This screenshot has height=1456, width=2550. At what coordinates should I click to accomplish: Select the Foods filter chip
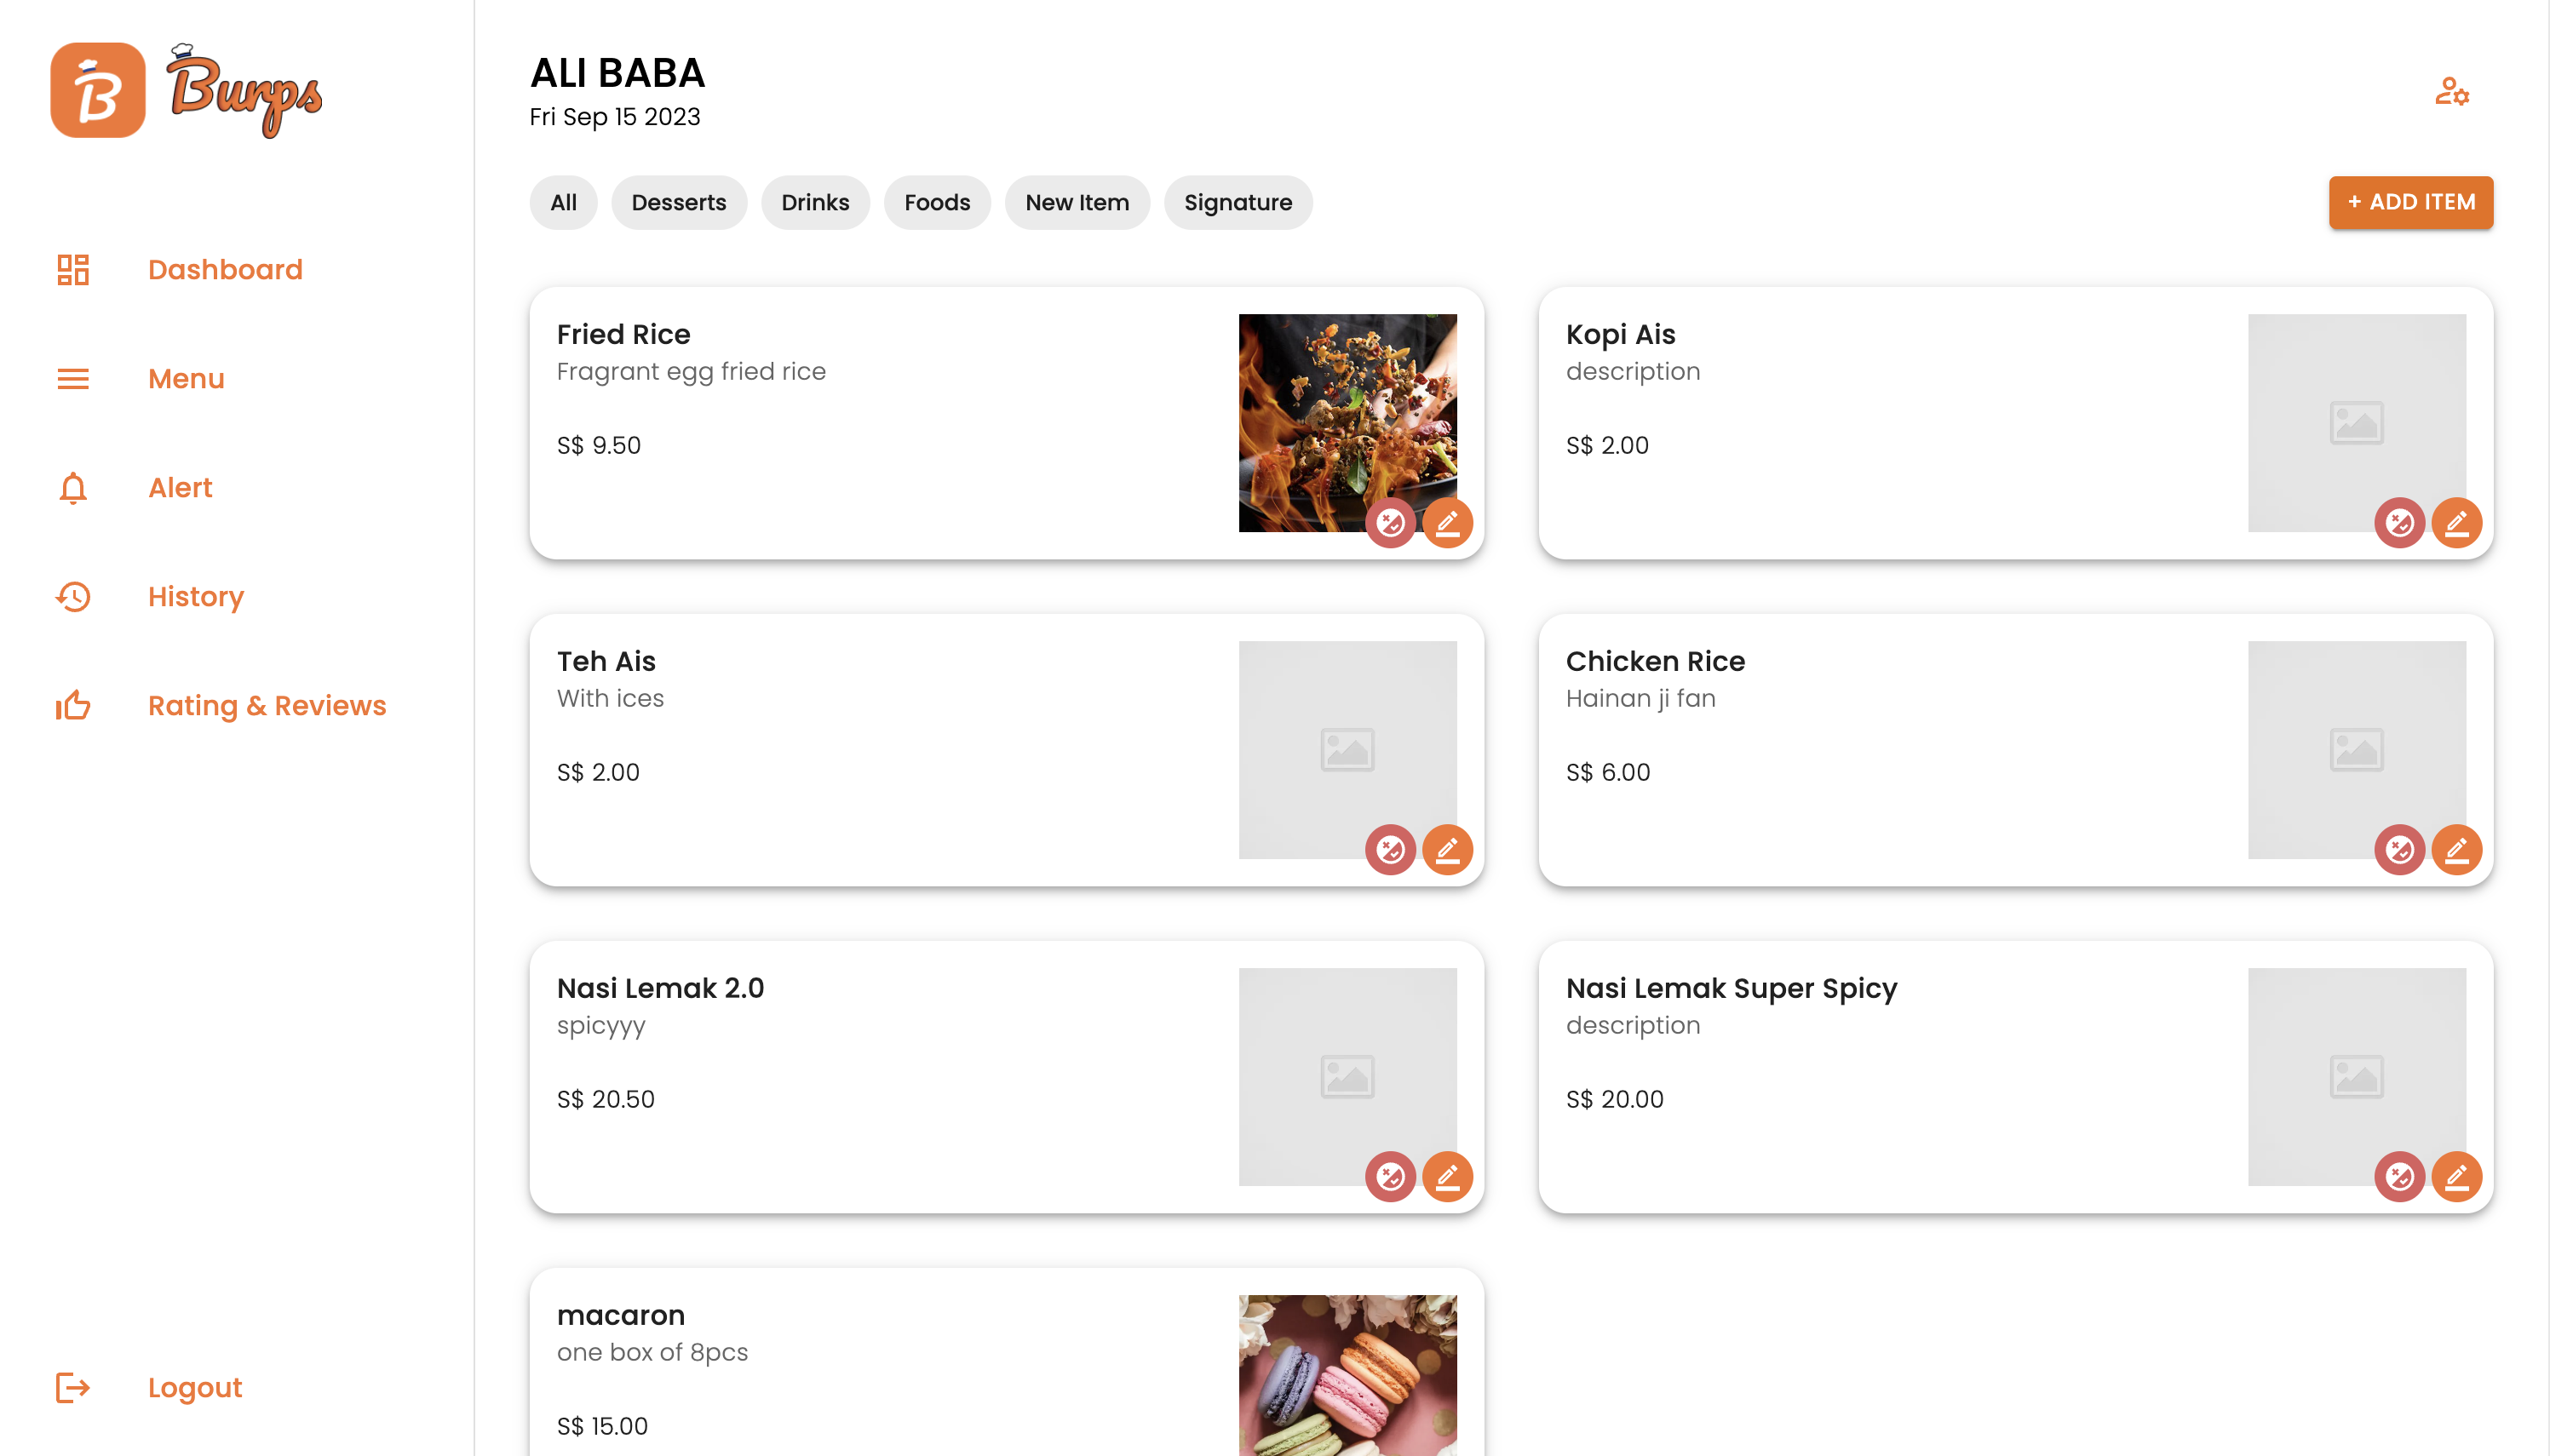point(937,202)
